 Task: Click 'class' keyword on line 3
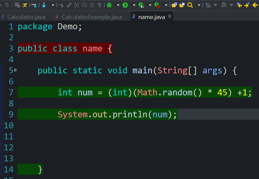(65, 49)
